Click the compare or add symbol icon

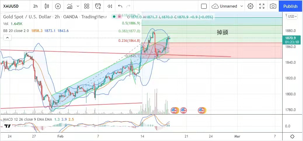(x=58, y=6)
